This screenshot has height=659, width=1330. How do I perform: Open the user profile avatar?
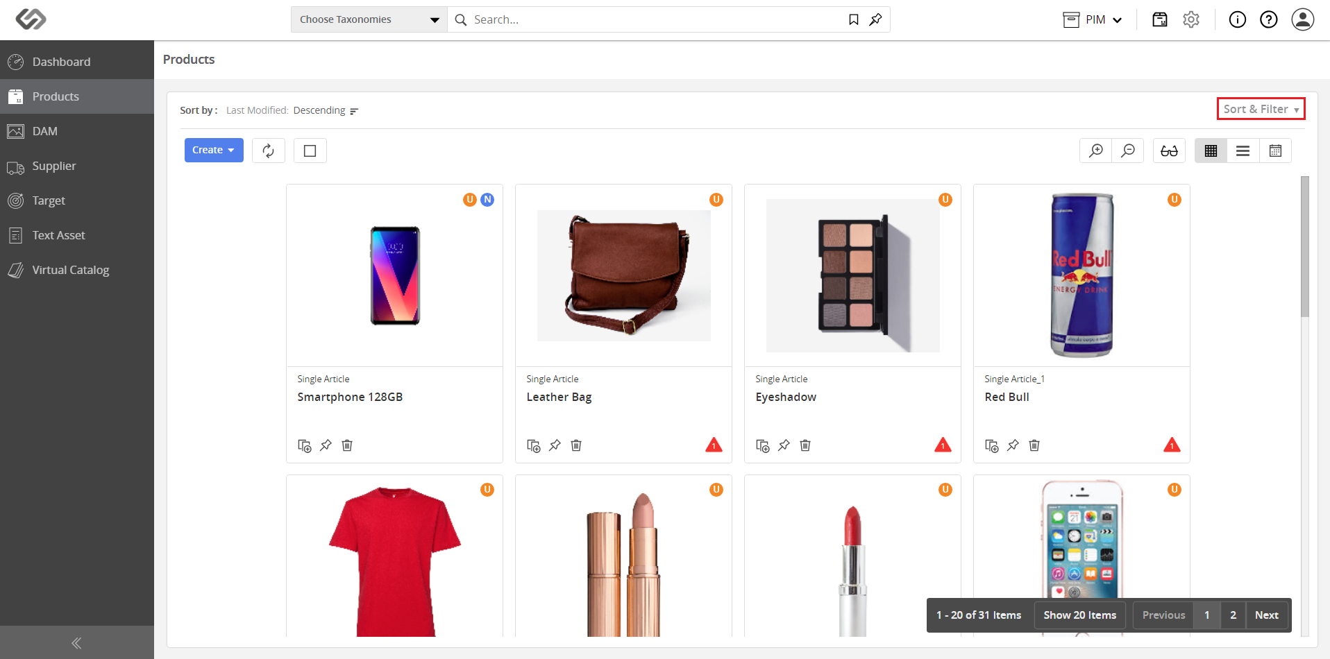coord(1303,19)
